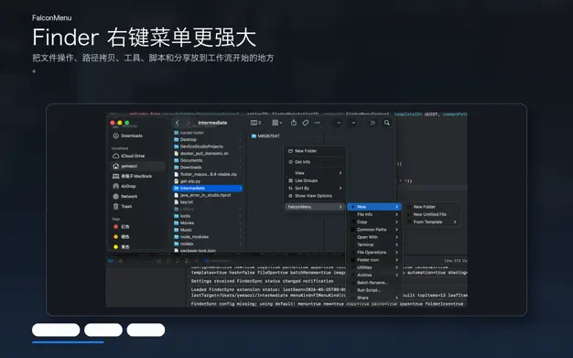Select the orange tag dot
Image resolution: width=573 pixels, height=358 pixels.
tap(116, 237)
